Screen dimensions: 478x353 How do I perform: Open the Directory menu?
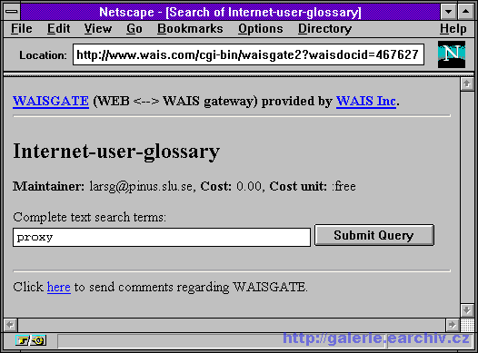click(325, 29)
